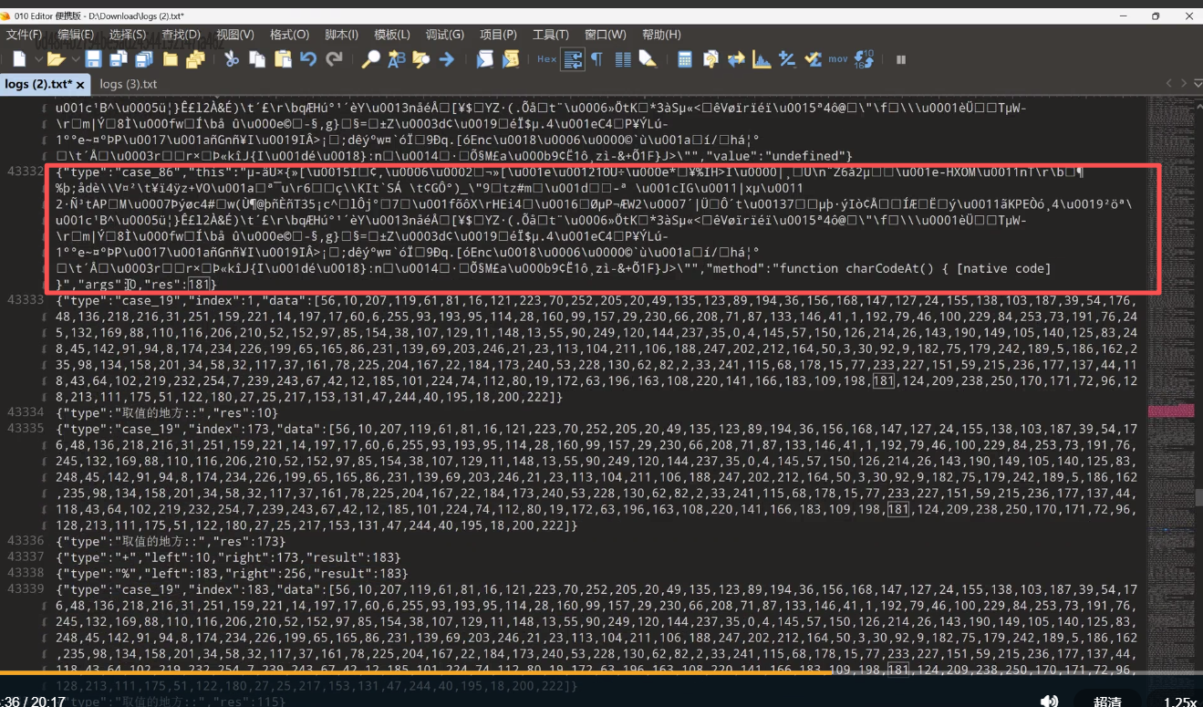Click the base converter 10-16 icon
This screenshot has height=707, width=1203.
tap(863, 59)
